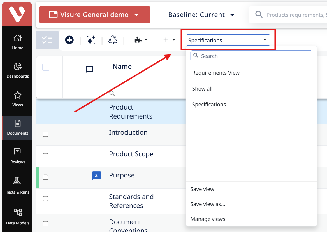Click the Name column header
Viewport: 327px width, 232px height.
pos(122,66)
